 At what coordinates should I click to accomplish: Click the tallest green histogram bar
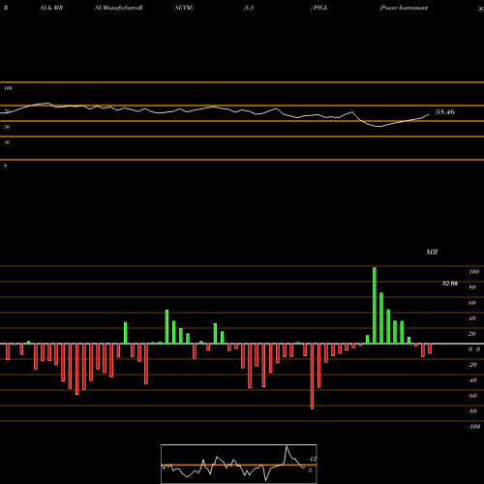(375, 305)
